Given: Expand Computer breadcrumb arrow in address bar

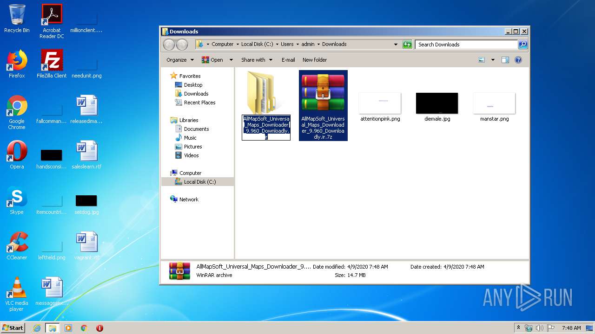Looking at the screenshot, I should click(x=237, y=45).
